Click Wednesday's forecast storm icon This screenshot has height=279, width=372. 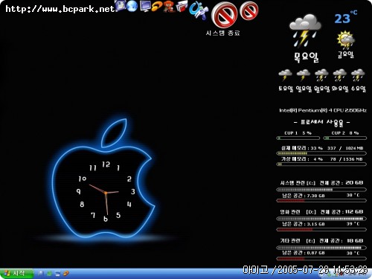pyautogui.click(x=358, y=75)
